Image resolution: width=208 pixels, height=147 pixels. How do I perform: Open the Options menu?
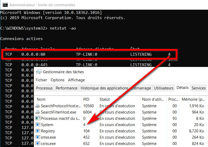(x=58, y=80)
